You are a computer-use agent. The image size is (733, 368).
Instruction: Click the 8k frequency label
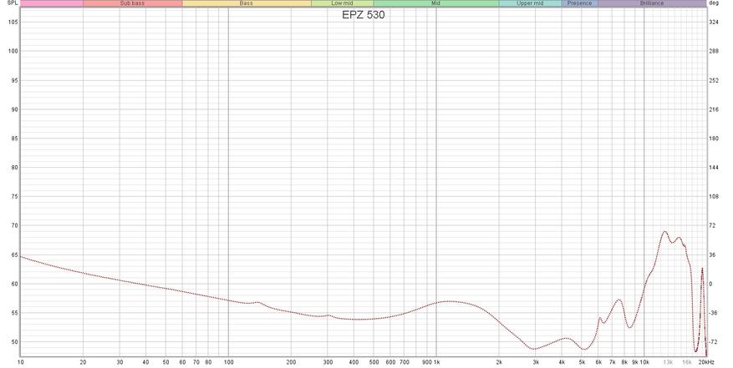coord(624,362)
